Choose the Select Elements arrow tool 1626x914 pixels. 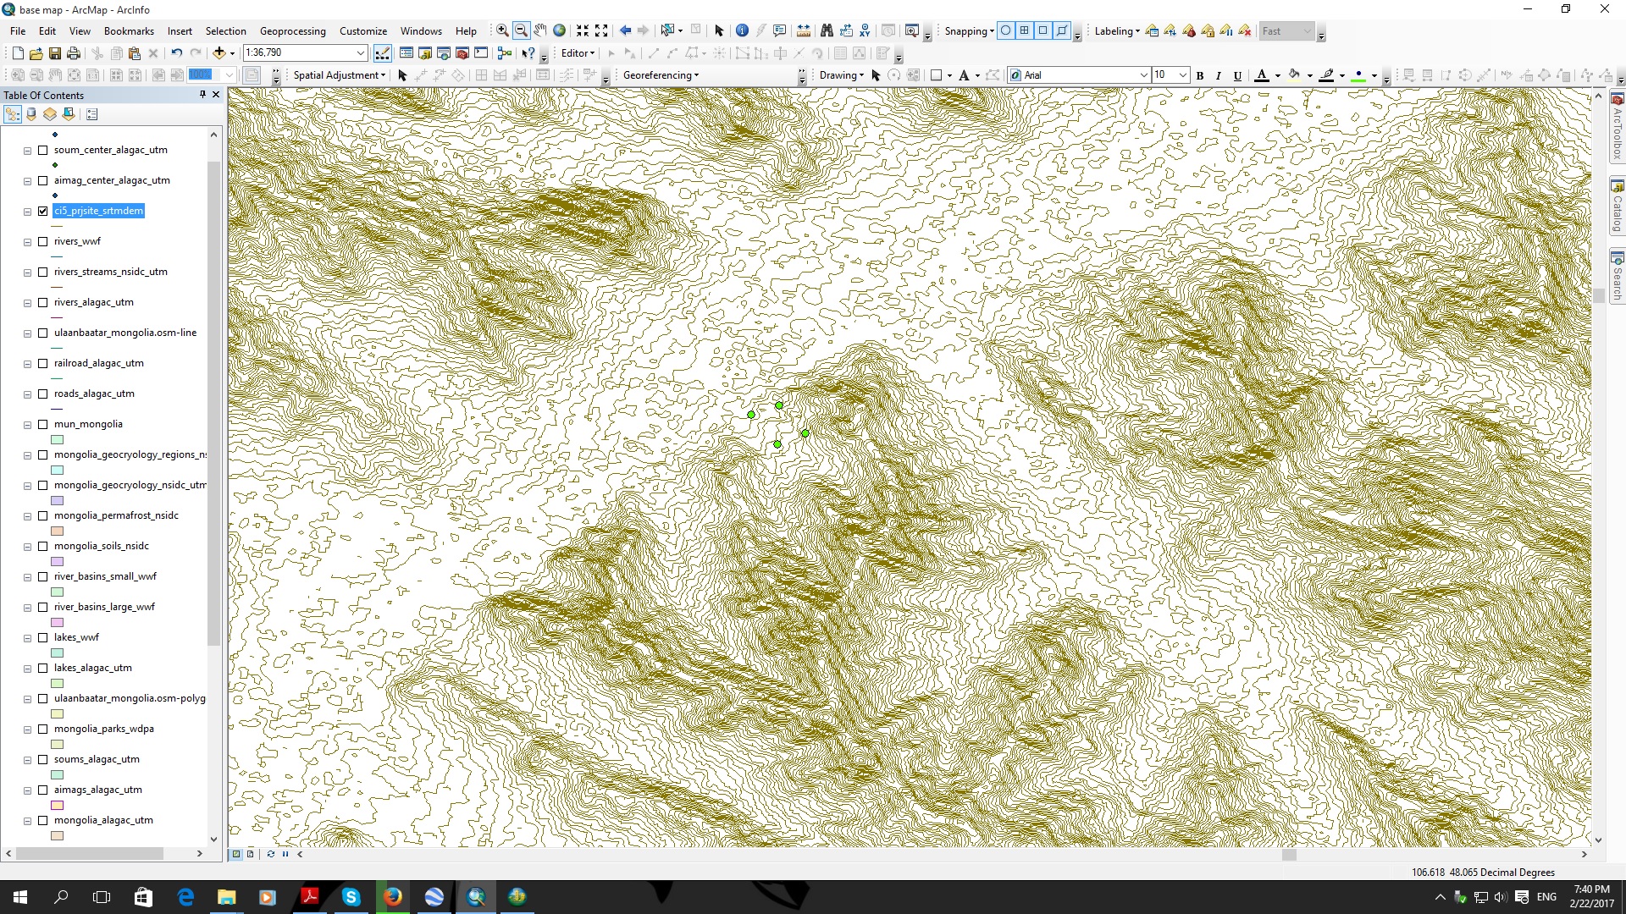pyautogui.click(x=719, y=30)
